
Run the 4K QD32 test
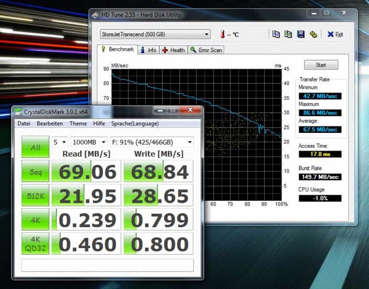[x=35, y=244]
